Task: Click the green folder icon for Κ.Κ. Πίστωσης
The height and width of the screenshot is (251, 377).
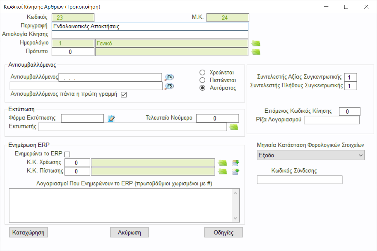Action: (x=223, y=171)
